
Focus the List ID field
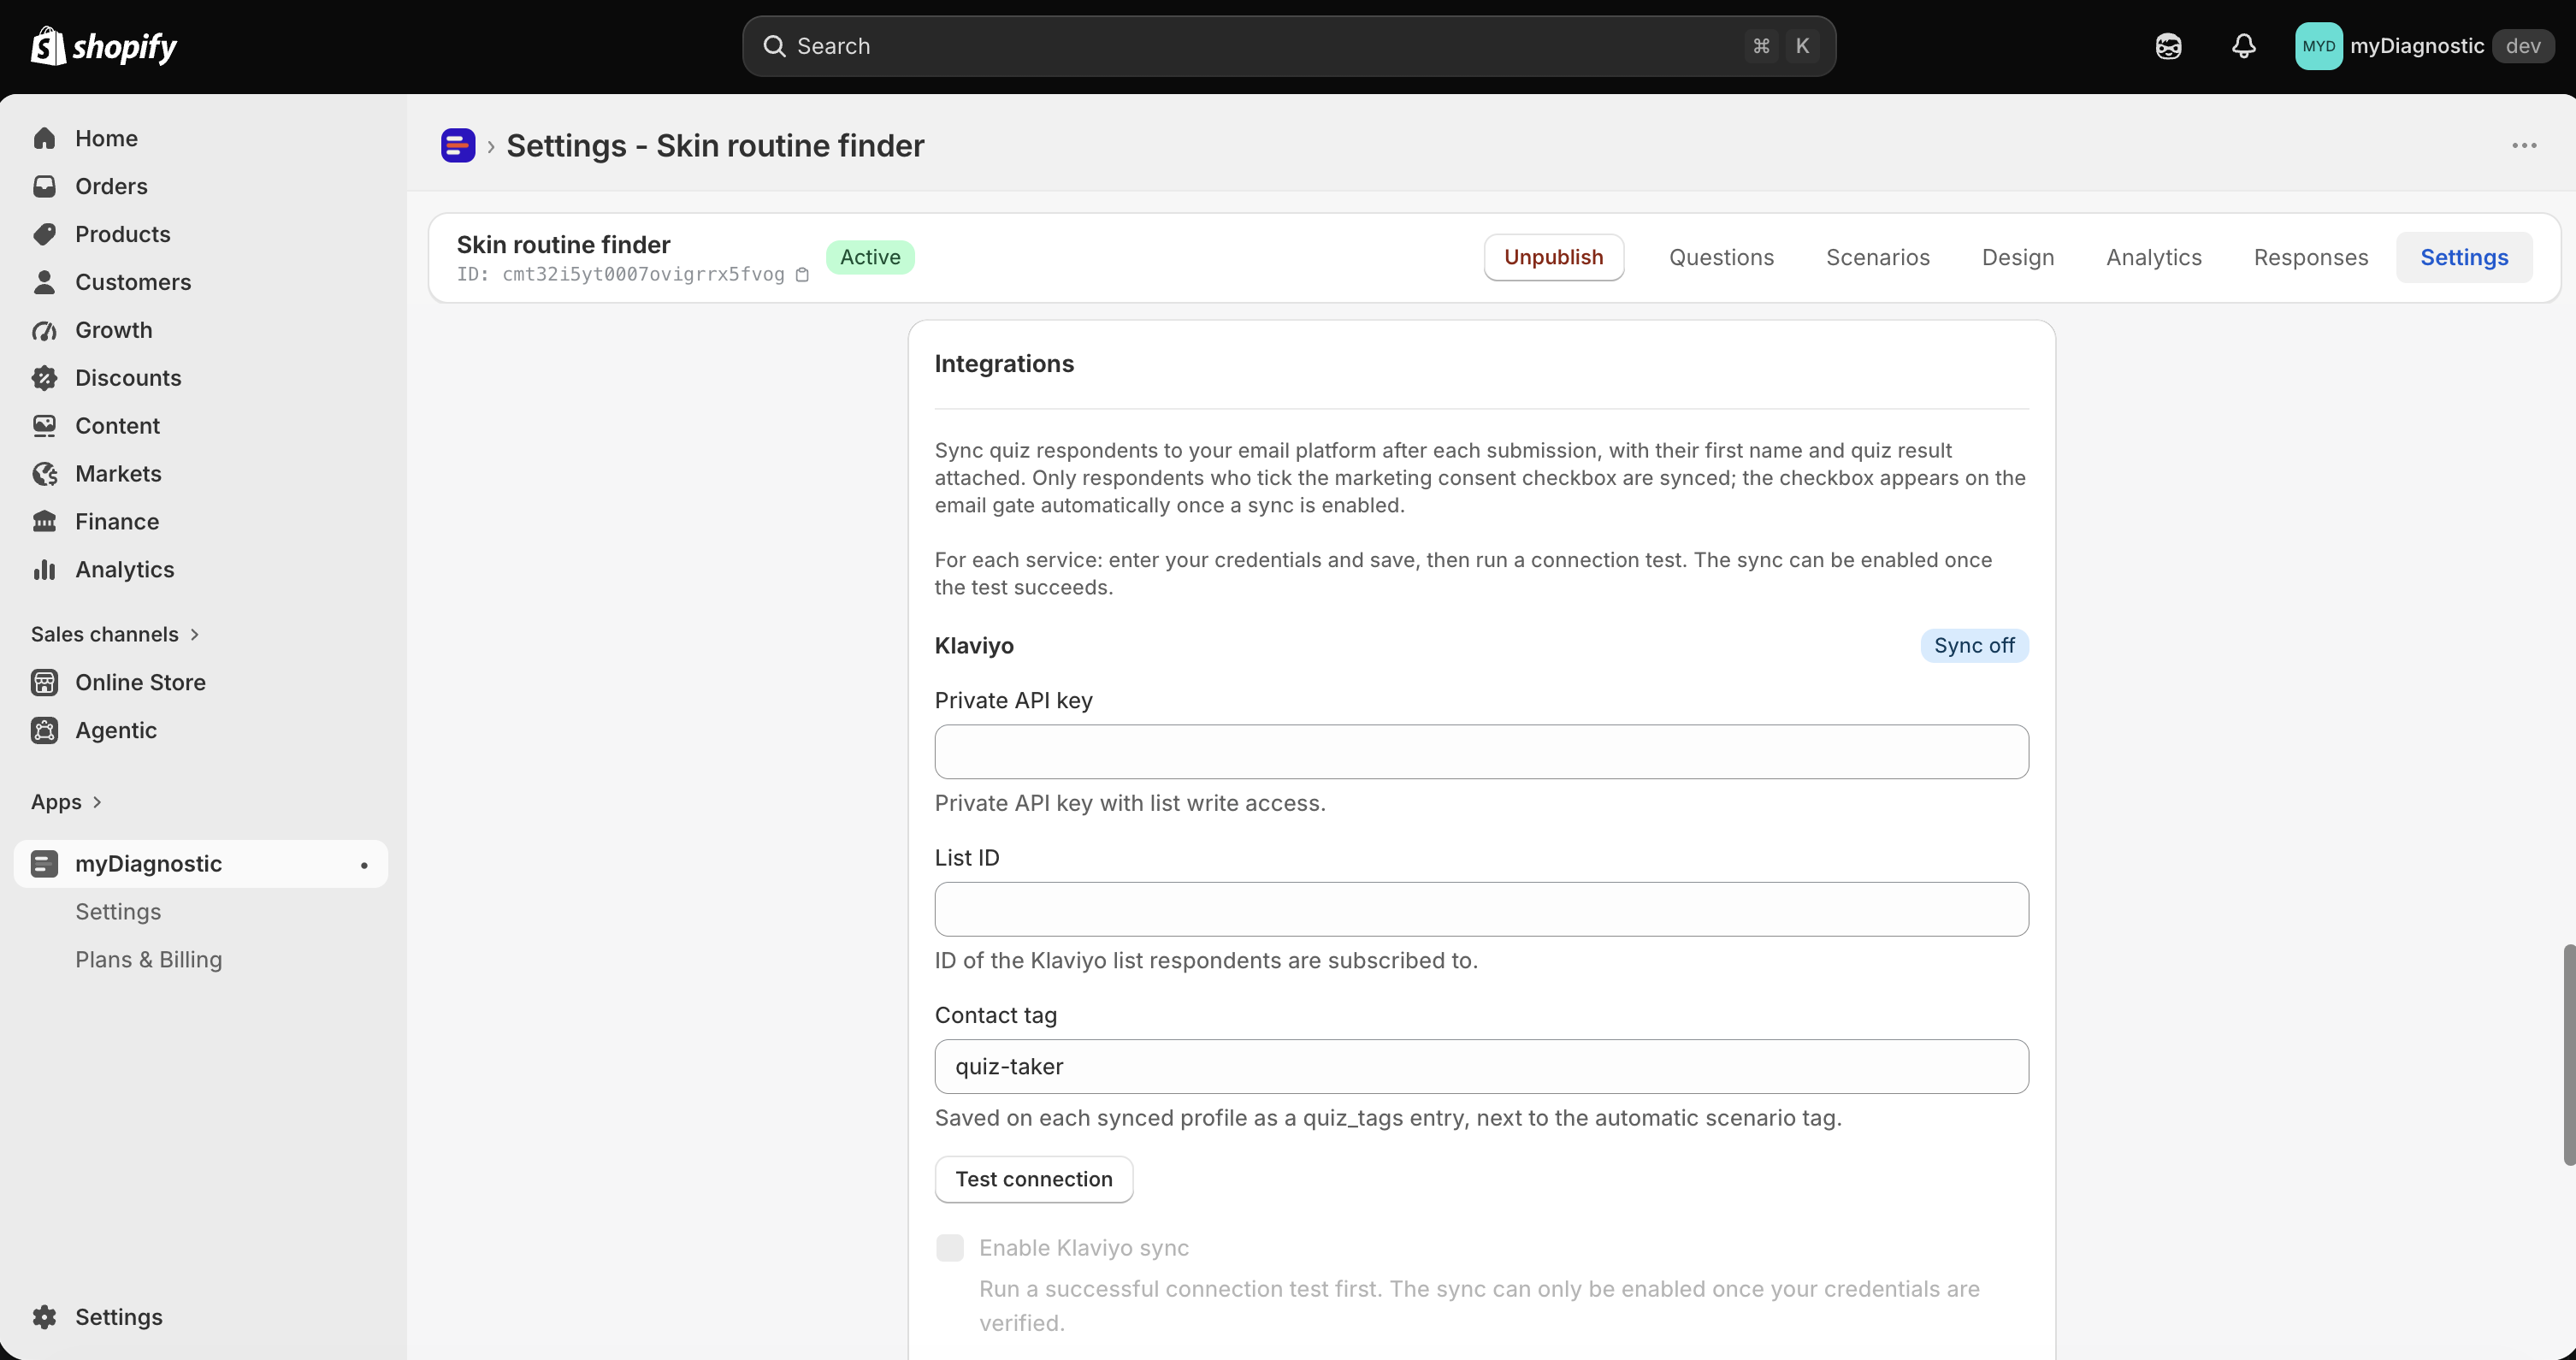[1481, 909]
